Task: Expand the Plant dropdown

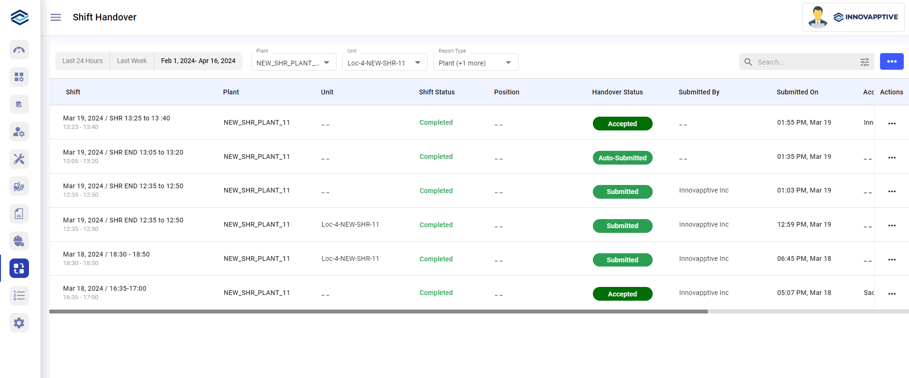Action: [293, 63]
